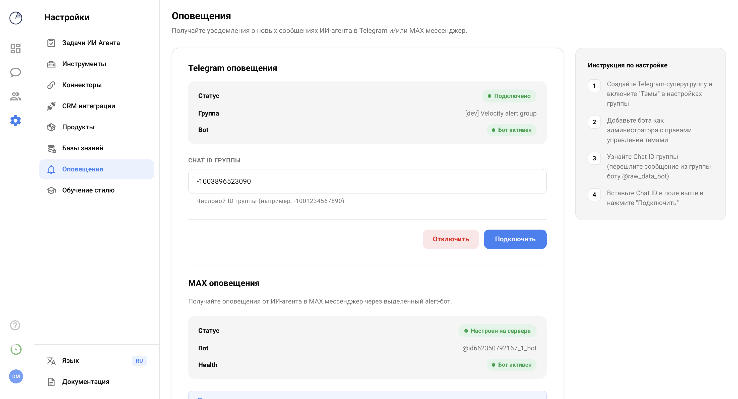738x399 pixels.
Task: Click the Отключить button
Action: click(451, 239)
